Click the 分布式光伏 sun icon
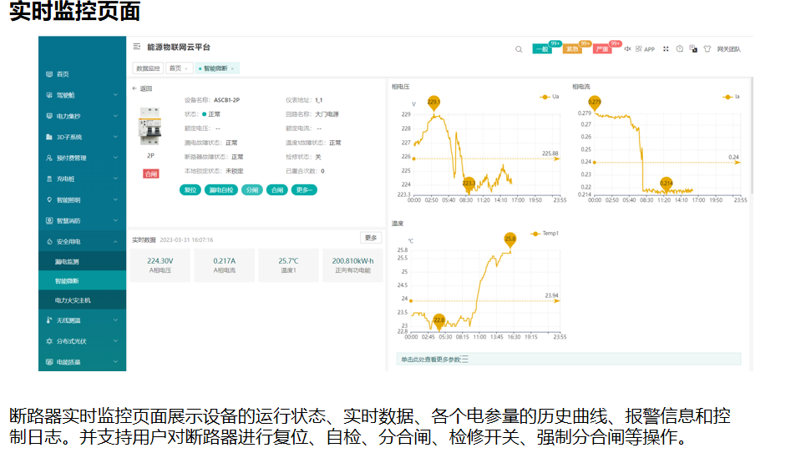 tap(49, 341)
